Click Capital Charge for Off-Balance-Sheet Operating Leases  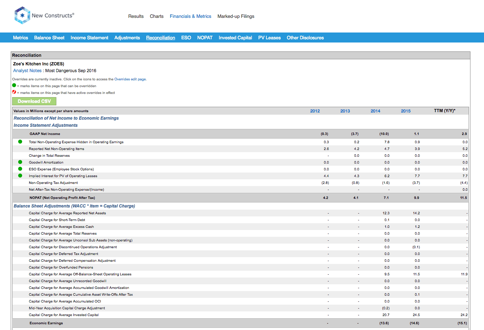coord(80,274)
